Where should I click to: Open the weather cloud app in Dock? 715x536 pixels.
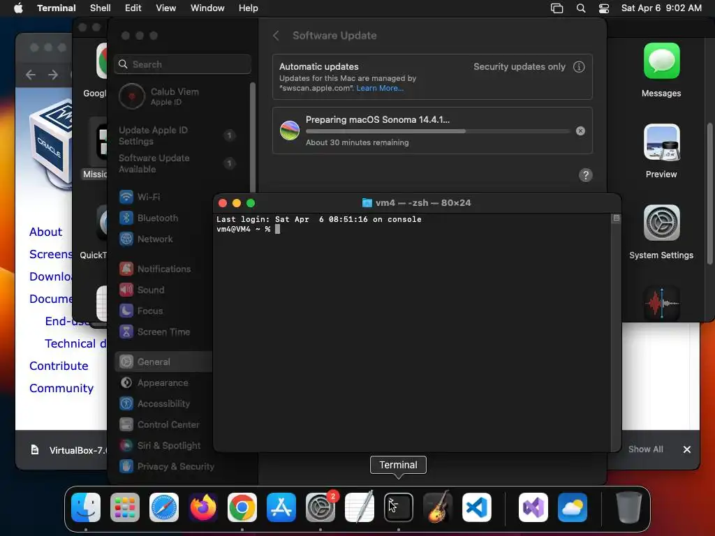[x=573, y=507]
